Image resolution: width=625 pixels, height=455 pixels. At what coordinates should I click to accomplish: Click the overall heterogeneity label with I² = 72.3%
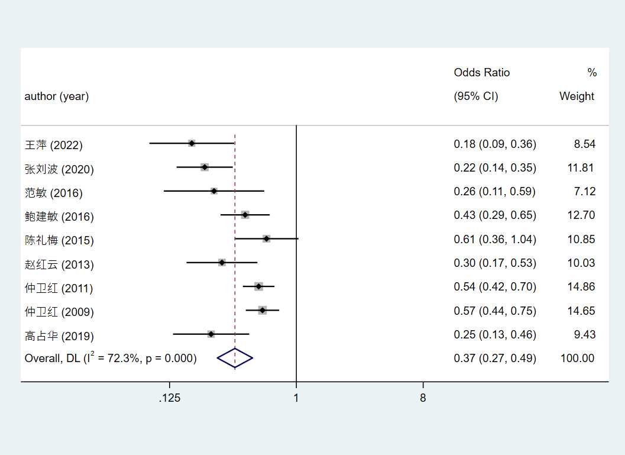[111, 358]
